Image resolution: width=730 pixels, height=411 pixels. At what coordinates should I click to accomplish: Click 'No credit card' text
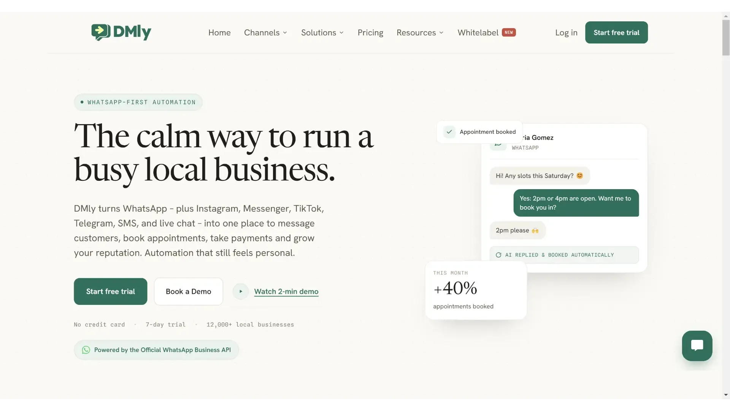click(99, 325)
